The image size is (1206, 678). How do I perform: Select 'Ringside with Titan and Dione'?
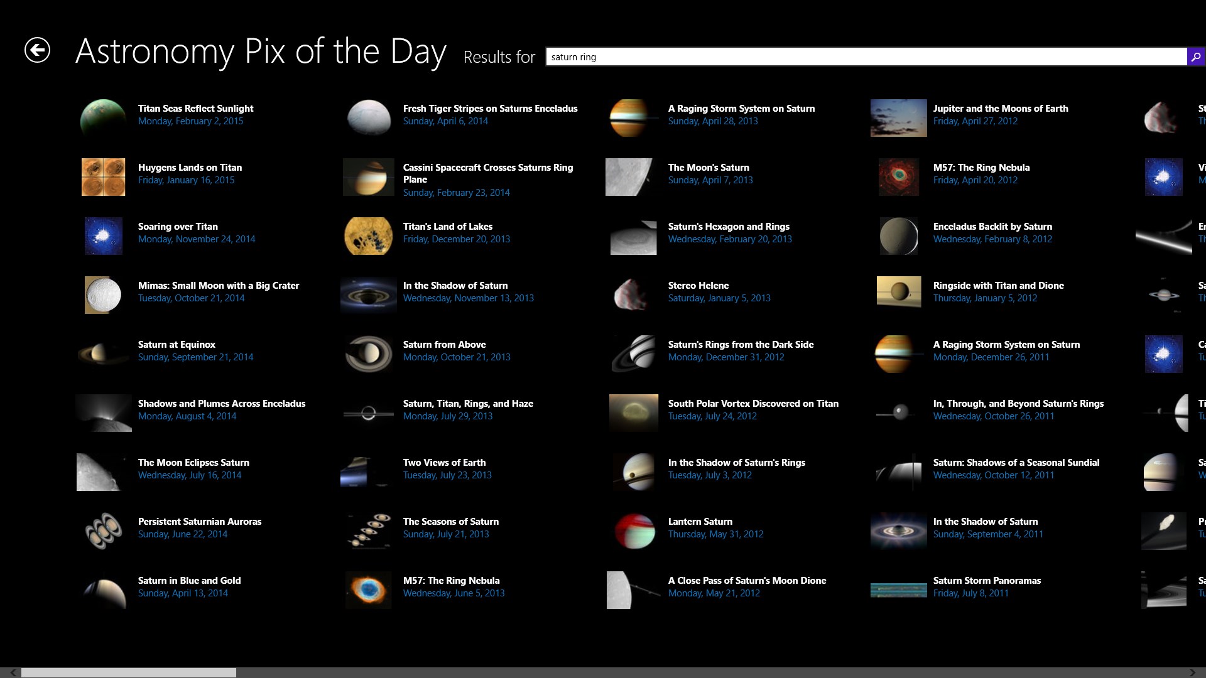click(998, 286)
